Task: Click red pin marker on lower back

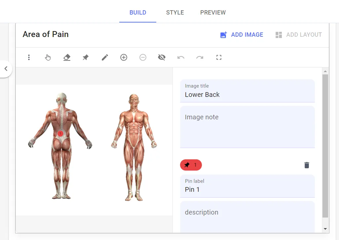Action: click(x=60, y=134)
